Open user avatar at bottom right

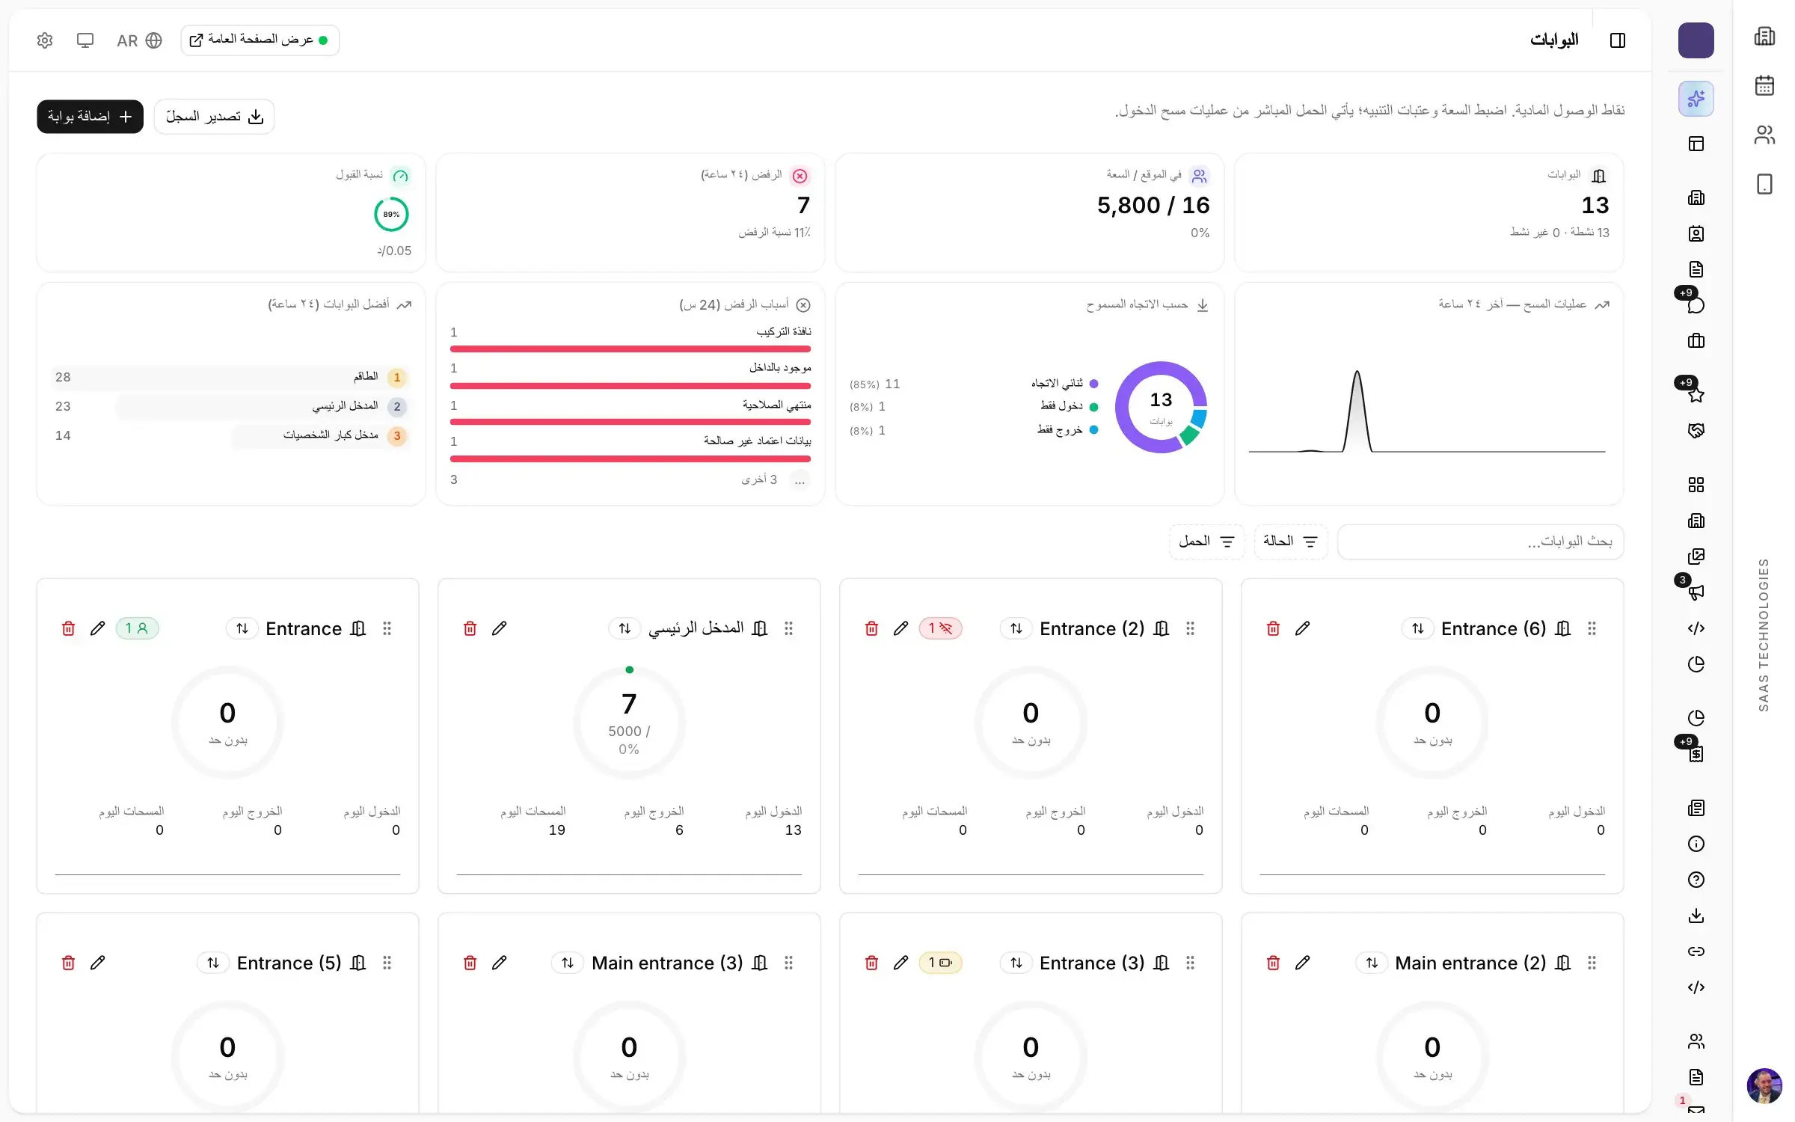(1764, 1085)
